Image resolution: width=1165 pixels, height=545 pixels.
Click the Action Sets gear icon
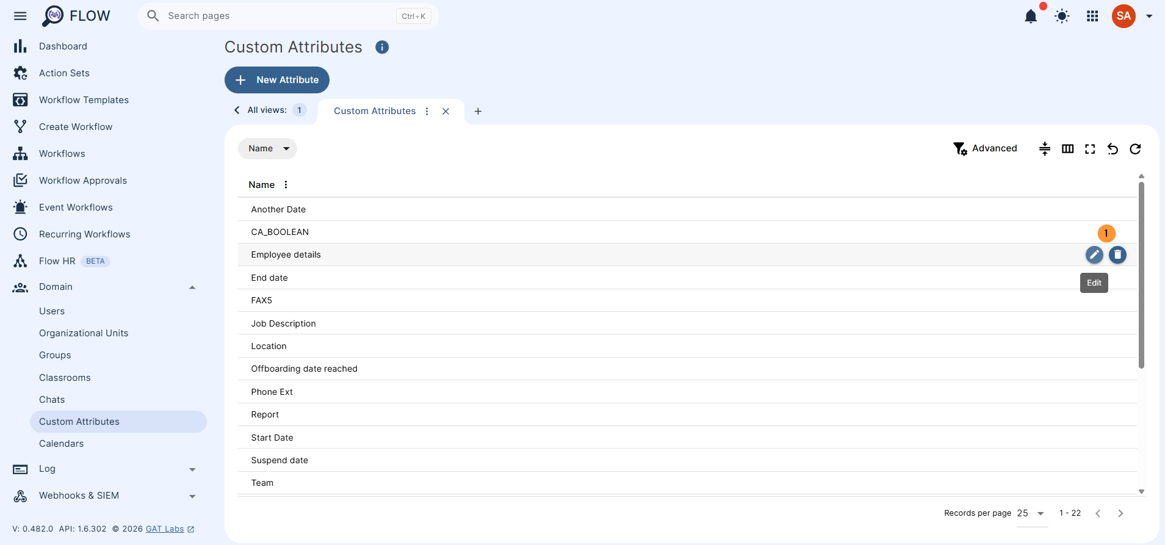click(20, 73)
